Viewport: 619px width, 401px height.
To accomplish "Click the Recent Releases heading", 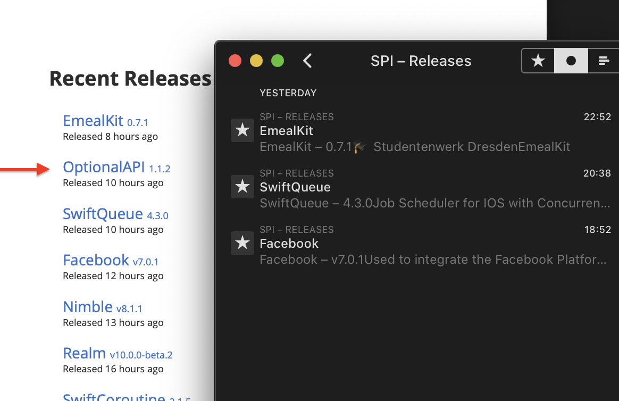I will [130, 79].
